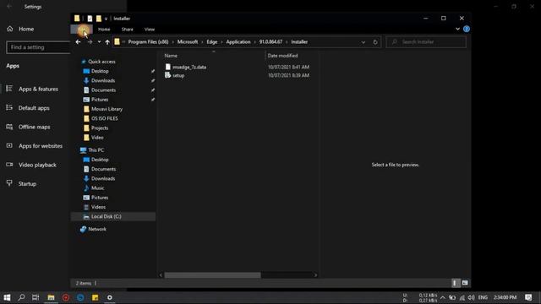Open pinned Desktop under Quick access
This screenshot has width=541, height=304.
(100, 71)
